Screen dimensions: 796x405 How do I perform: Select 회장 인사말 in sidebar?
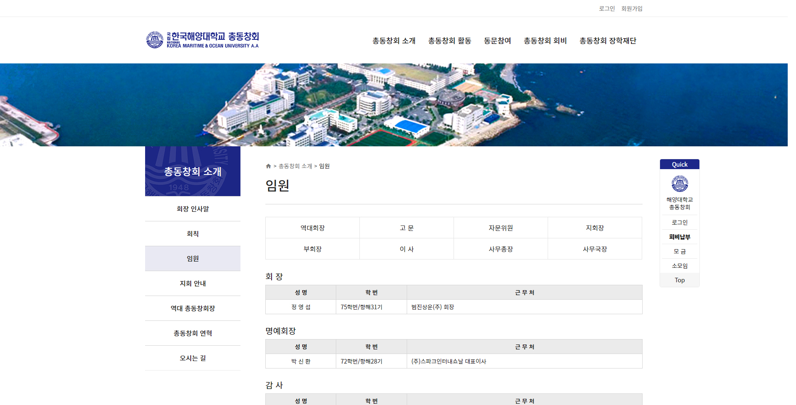tap(193, 209)
